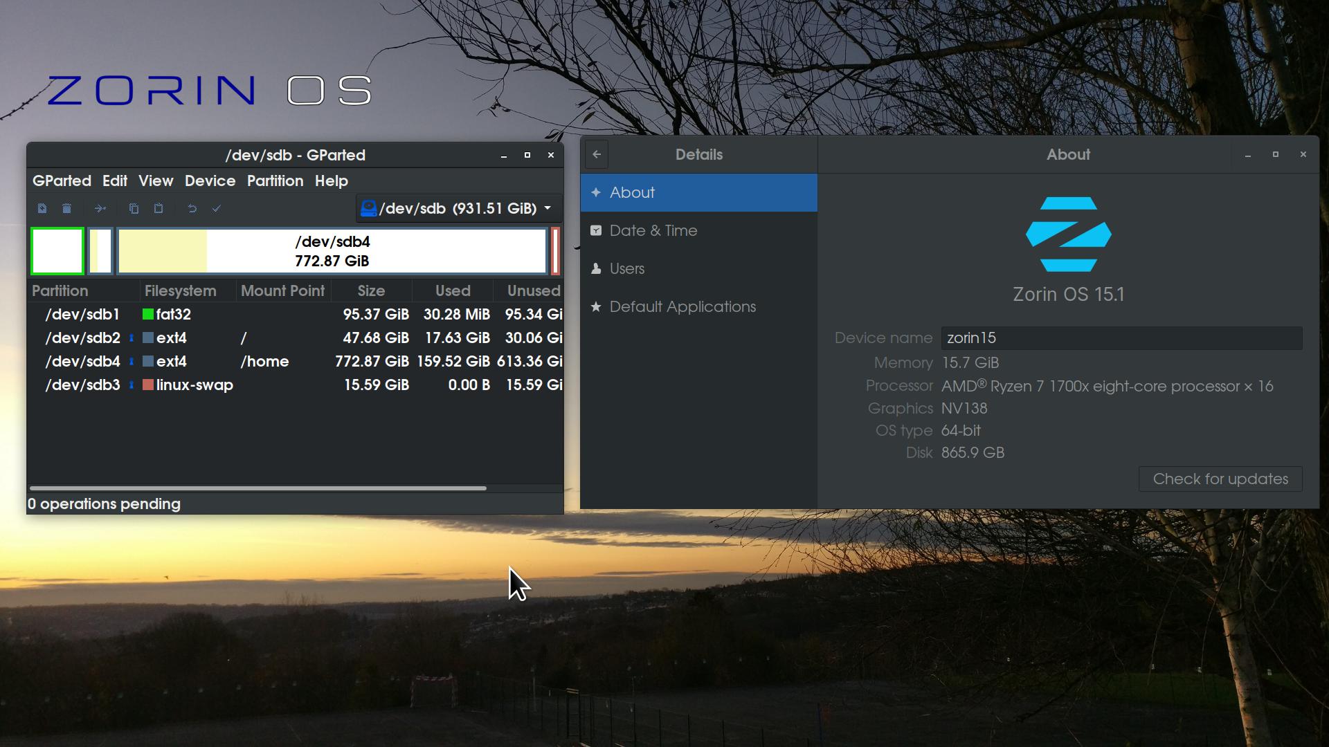Sort partitions by Used column header
The height and width of the screenshot is (747, 1329).
coord(453,290)
